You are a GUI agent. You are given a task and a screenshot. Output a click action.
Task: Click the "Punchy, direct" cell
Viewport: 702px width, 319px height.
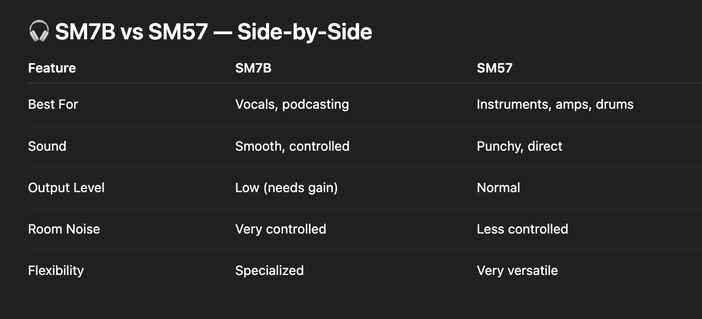[x=519, y=146]
